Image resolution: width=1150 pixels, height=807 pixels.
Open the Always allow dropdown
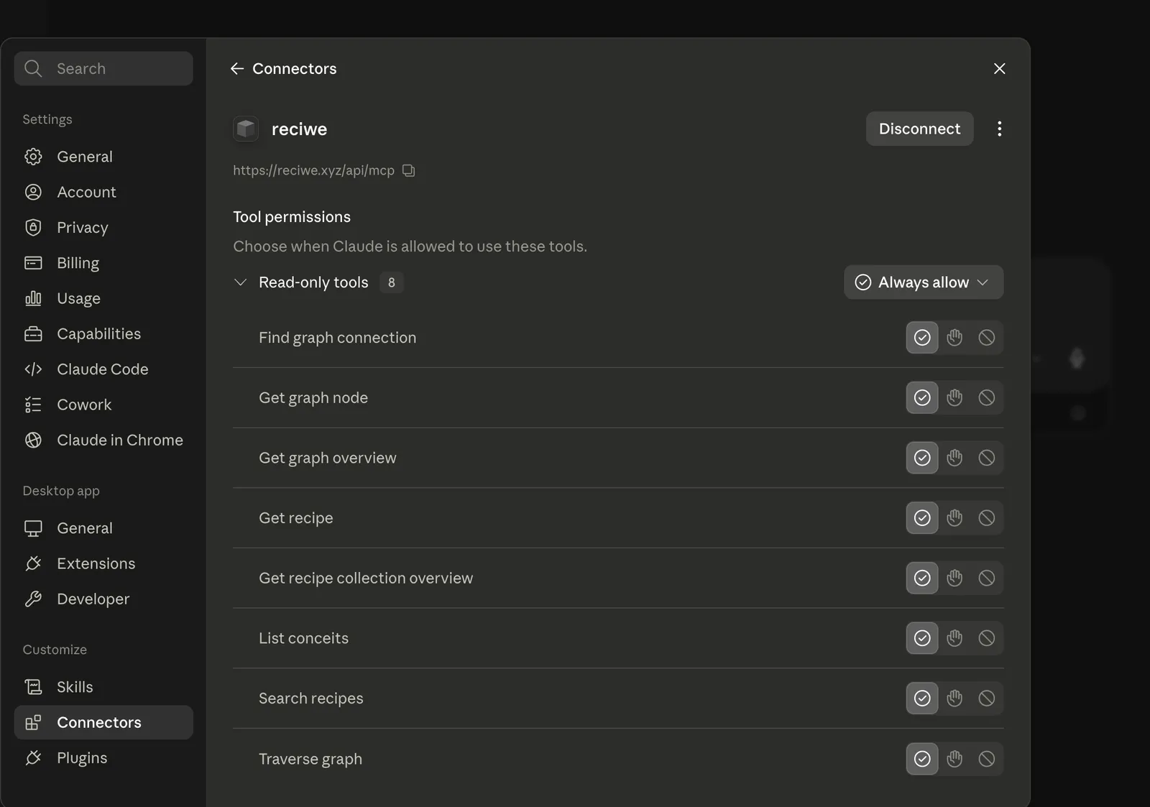pyautogui.click(x=924, y=282)
